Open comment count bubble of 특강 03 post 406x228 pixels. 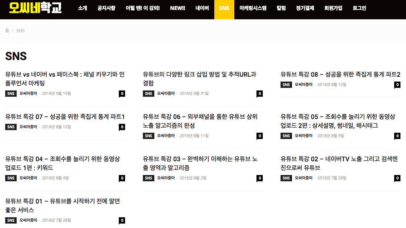point(260,178)
